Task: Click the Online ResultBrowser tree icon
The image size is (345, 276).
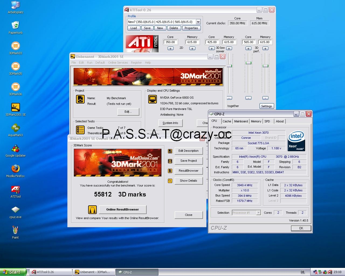Action: point(92,209)
